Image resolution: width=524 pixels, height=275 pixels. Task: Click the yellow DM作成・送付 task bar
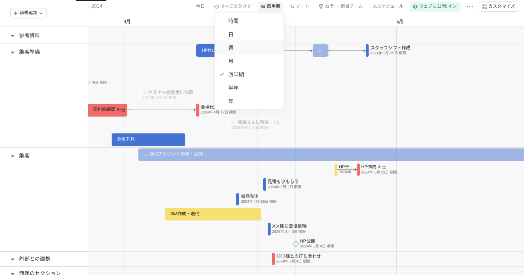(213, 214)
